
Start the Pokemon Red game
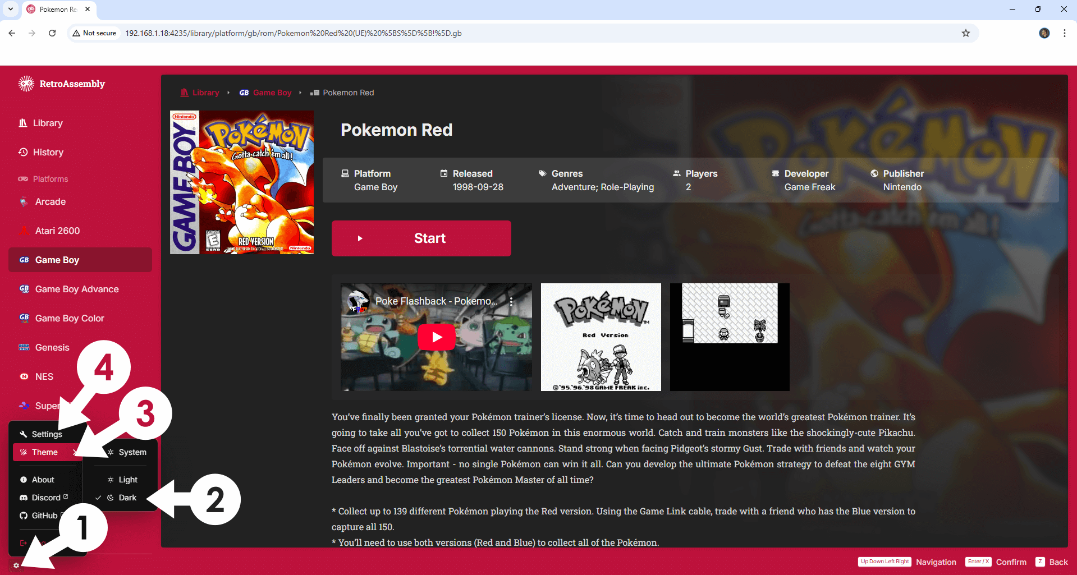pos(421,238)
